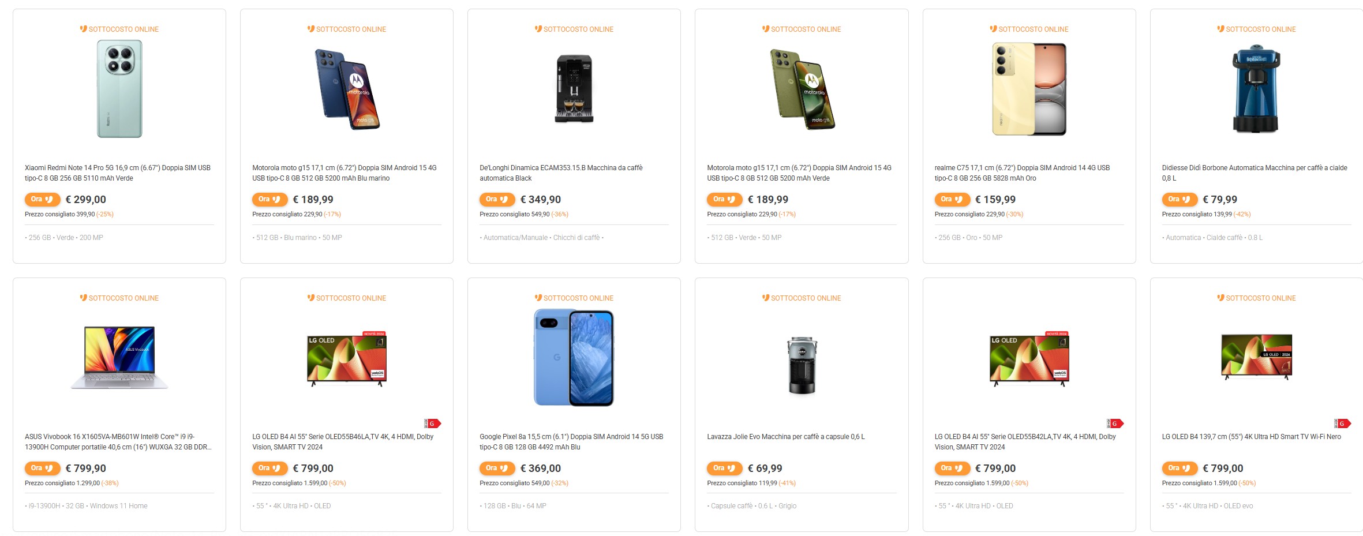Screen dimensions: 1363x536
Task: Open the blue Motorola moto g15 image
Action: (347, 89)
